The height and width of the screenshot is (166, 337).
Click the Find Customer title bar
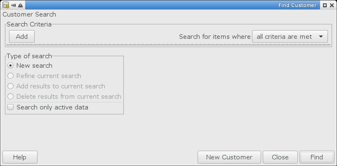172,5
